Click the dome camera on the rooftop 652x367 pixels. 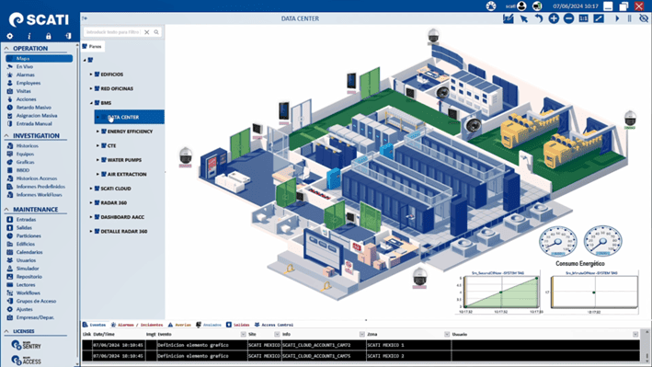click(x=433, y=36)
